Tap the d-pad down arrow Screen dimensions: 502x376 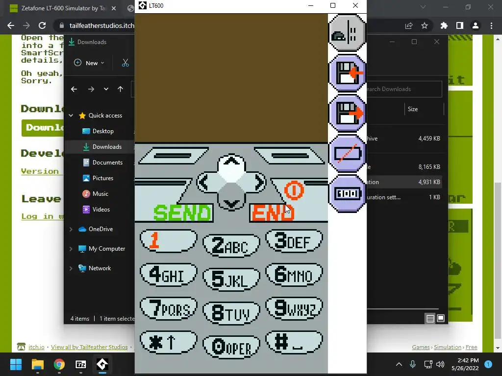[x=231, y=202]
